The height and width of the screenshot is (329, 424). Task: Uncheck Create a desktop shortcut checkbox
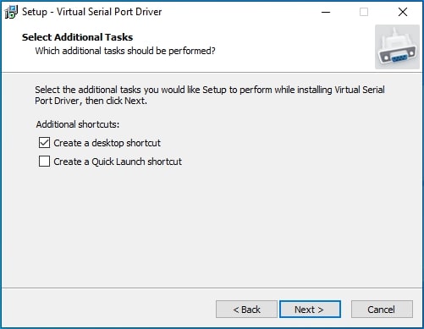pyautogui.click(x=44, y=143)
